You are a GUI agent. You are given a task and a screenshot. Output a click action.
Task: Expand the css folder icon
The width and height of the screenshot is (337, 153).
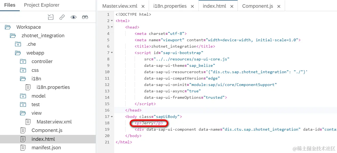tap(23, 70)
